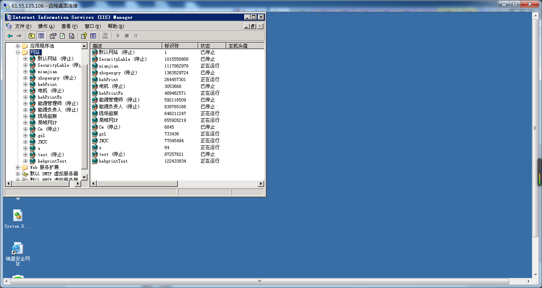Open the 操作(A) menu

[46, 26]
